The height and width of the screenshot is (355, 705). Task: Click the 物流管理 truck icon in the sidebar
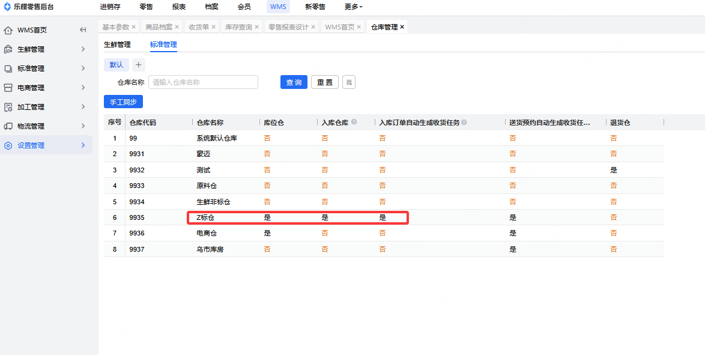[8, 126]
